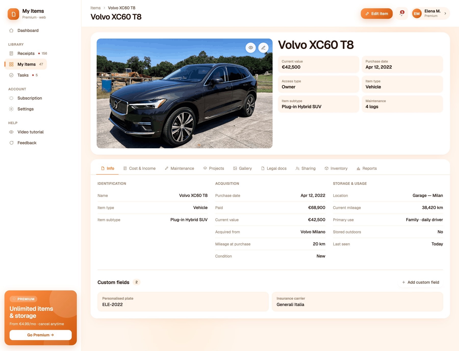
Task: Click the Tasks checkmark circle icon
Action: pos(11,75)
